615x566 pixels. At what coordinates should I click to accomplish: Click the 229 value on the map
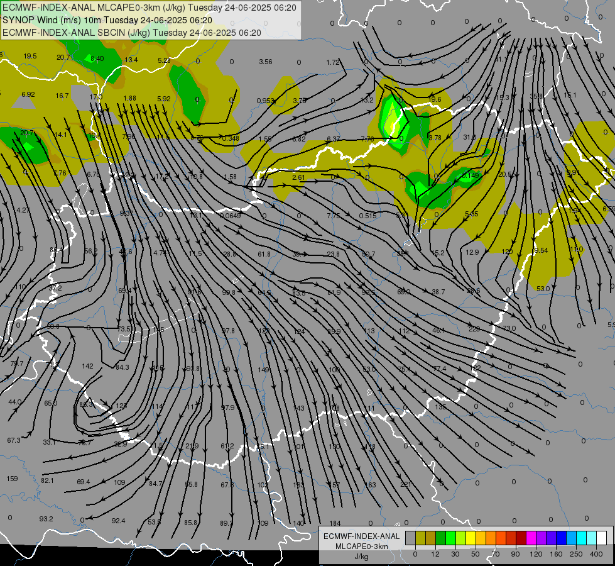click(x=474, y=329)
